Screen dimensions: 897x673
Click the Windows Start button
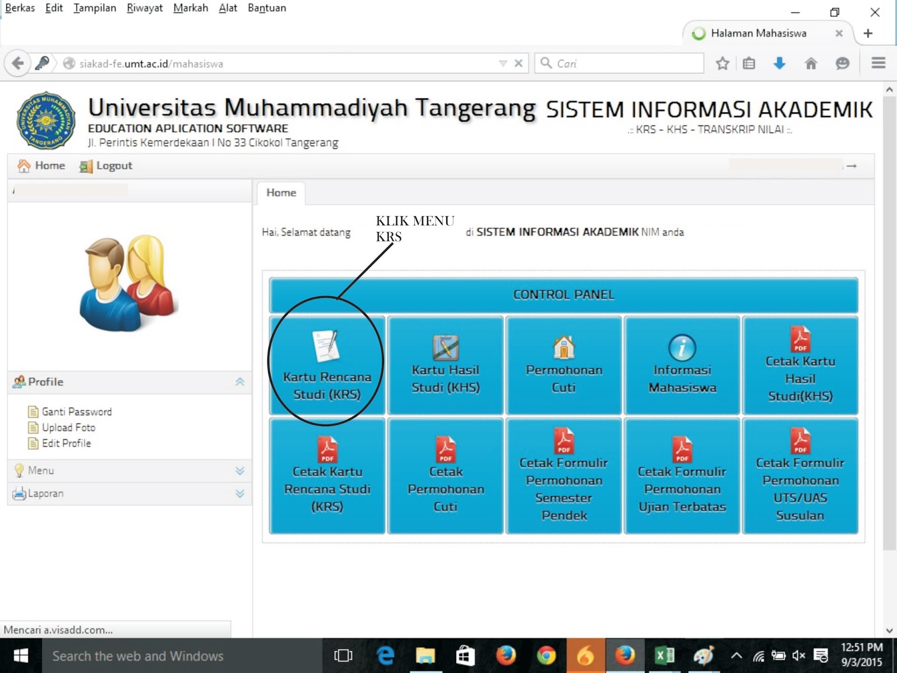click(x=21, y=656)
